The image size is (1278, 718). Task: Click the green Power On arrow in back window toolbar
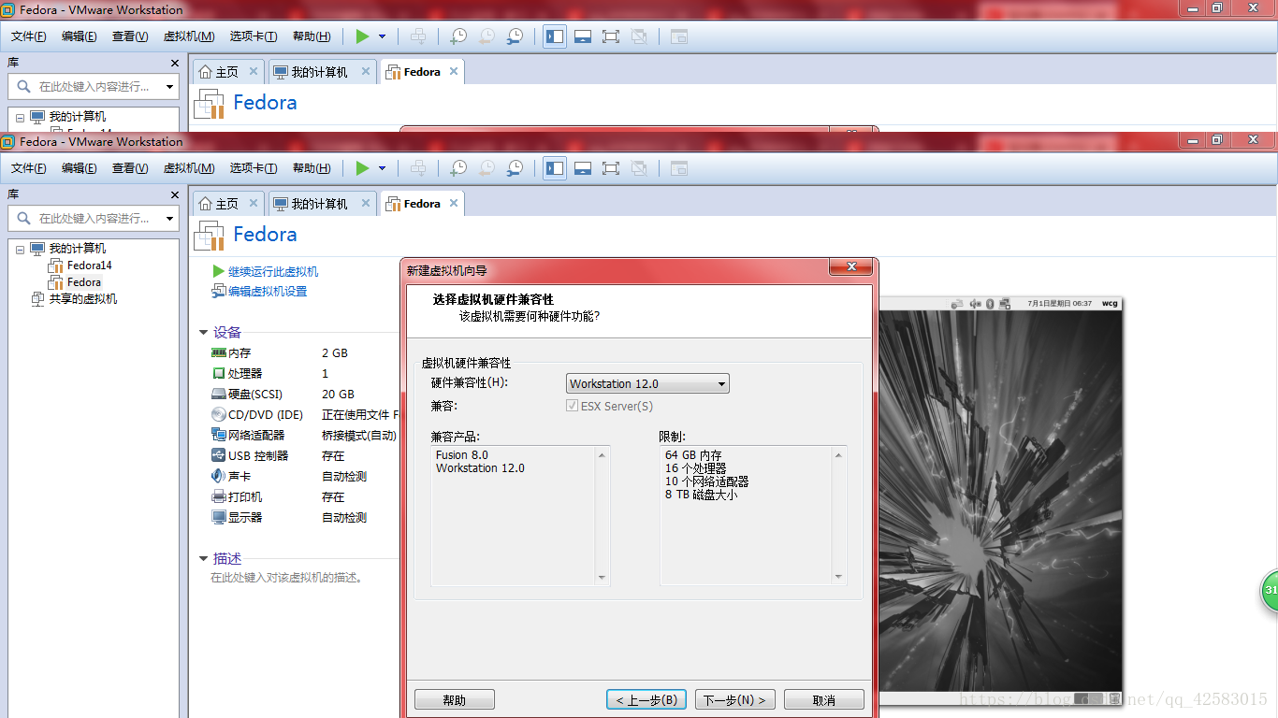tap(362, 36)
